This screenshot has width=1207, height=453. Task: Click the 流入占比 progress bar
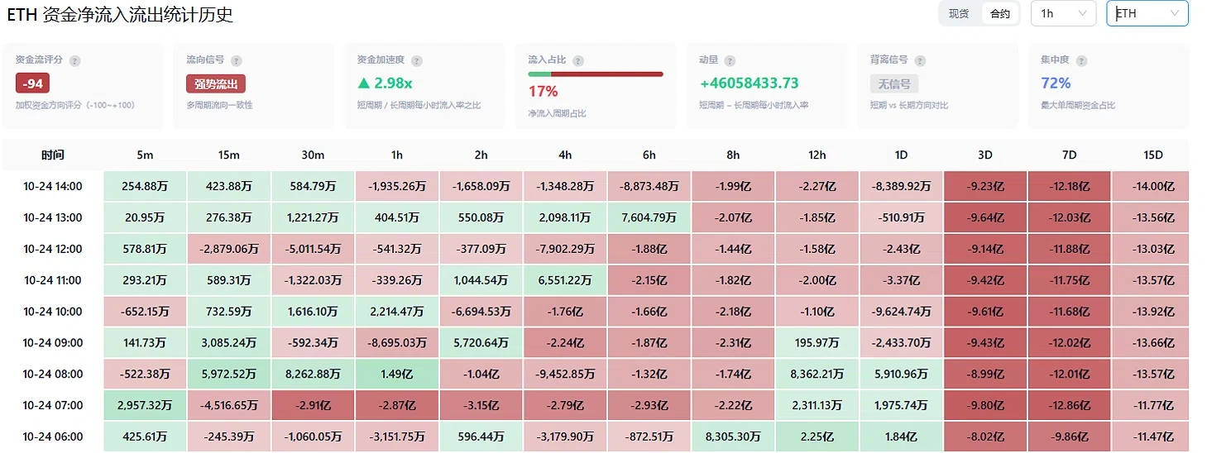click(x=596, y=74)
